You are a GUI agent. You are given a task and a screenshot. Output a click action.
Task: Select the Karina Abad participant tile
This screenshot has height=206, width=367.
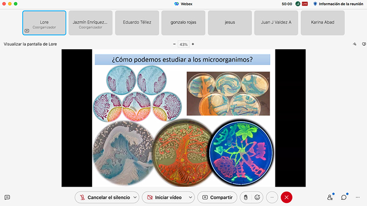click(323, 23)
